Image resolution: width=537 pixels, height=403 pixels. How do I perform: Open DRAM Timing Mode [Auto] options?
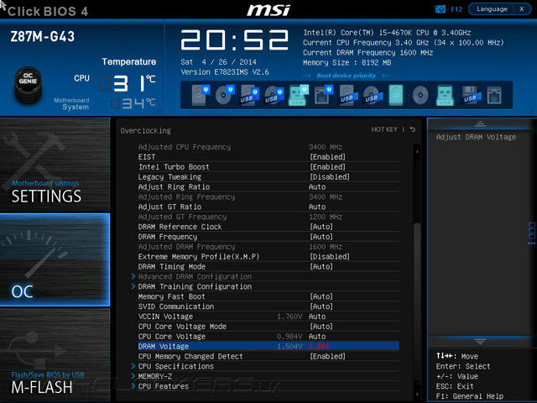click(x=321, y=267)
